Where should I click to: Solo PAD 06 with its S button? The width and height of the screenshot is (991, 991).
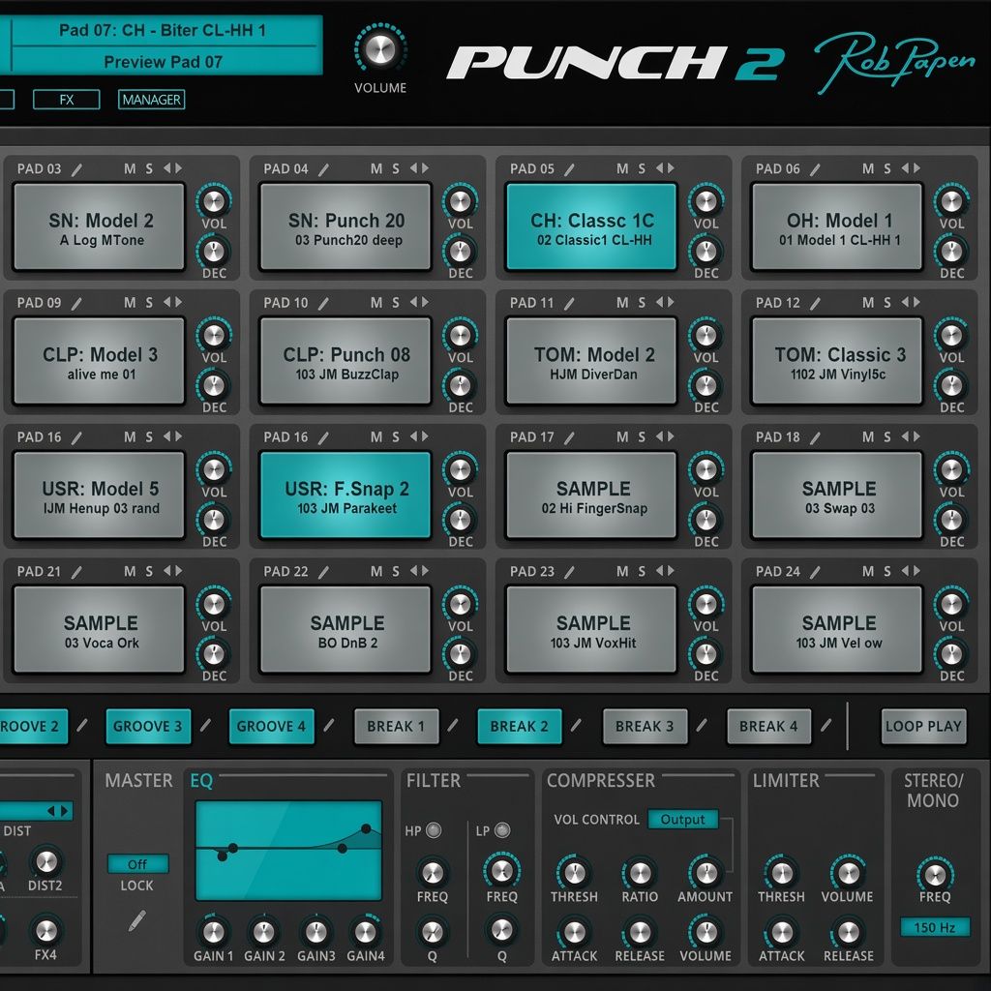pyautogui.click(x=887, y=168)
